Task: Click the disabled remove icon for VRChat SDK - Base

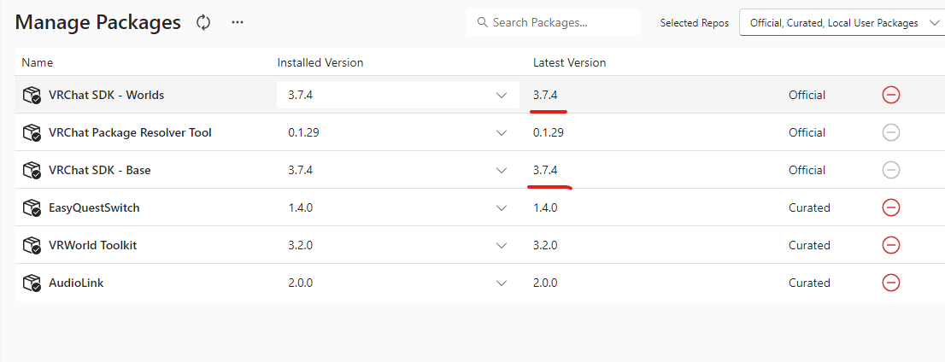Action: coord(891,170)
